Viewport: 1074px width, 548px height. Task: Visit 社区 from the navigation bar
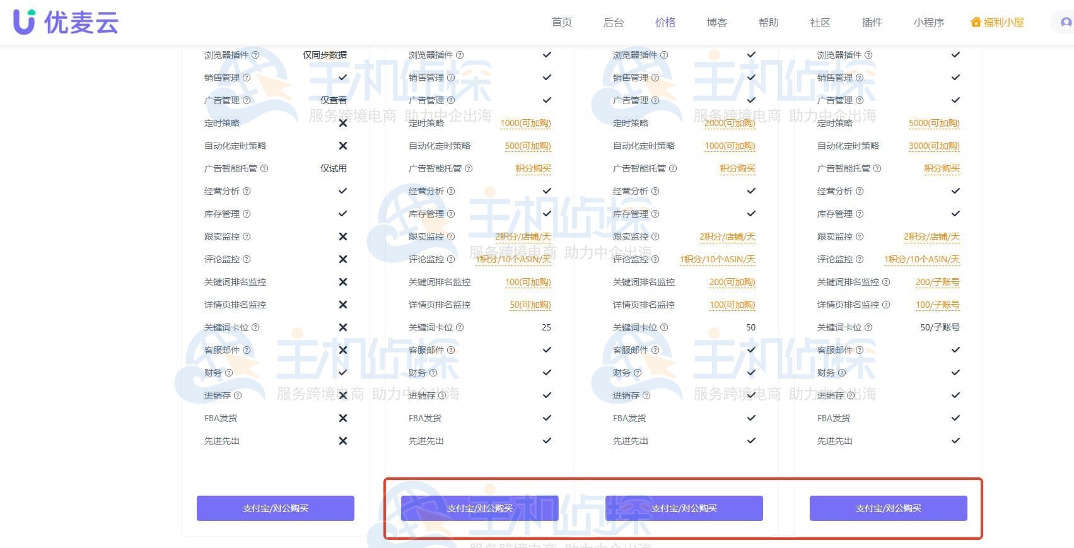(x=820, y=22)
